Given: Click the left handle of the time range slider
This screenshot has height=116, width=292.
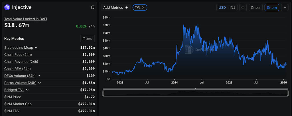Looking at the screenshot, I should [x=103, y=93].
